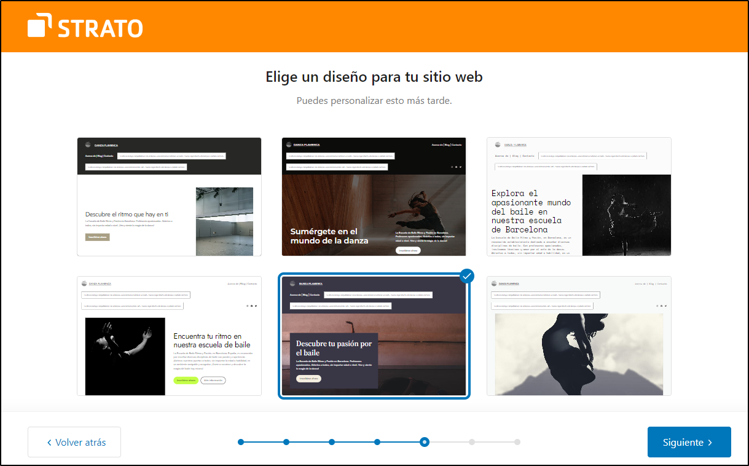Click the fourth progress dot
The width and height of the screenshot is (749, 466).
(377, 442)
